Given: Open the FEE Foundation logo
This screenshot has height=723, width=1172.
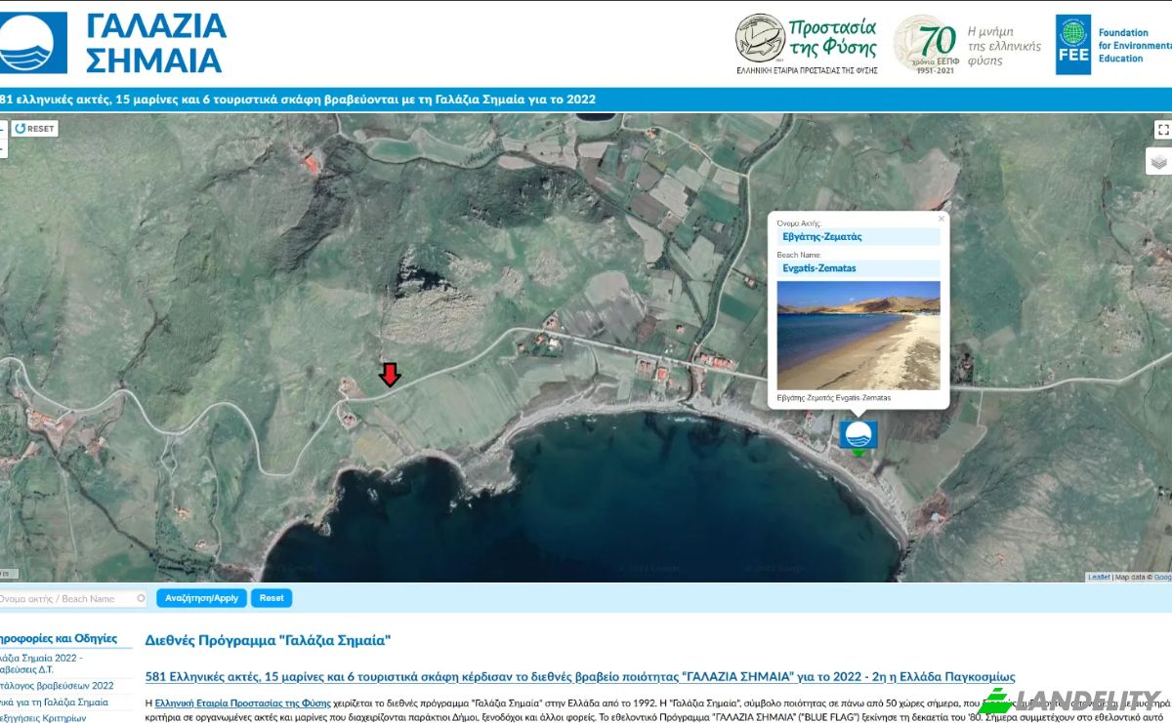Looking at the screenshot, I should click(x=1113, y=45).
